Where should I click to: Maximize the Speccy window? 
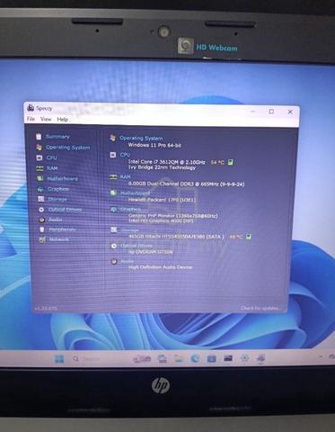271,112
